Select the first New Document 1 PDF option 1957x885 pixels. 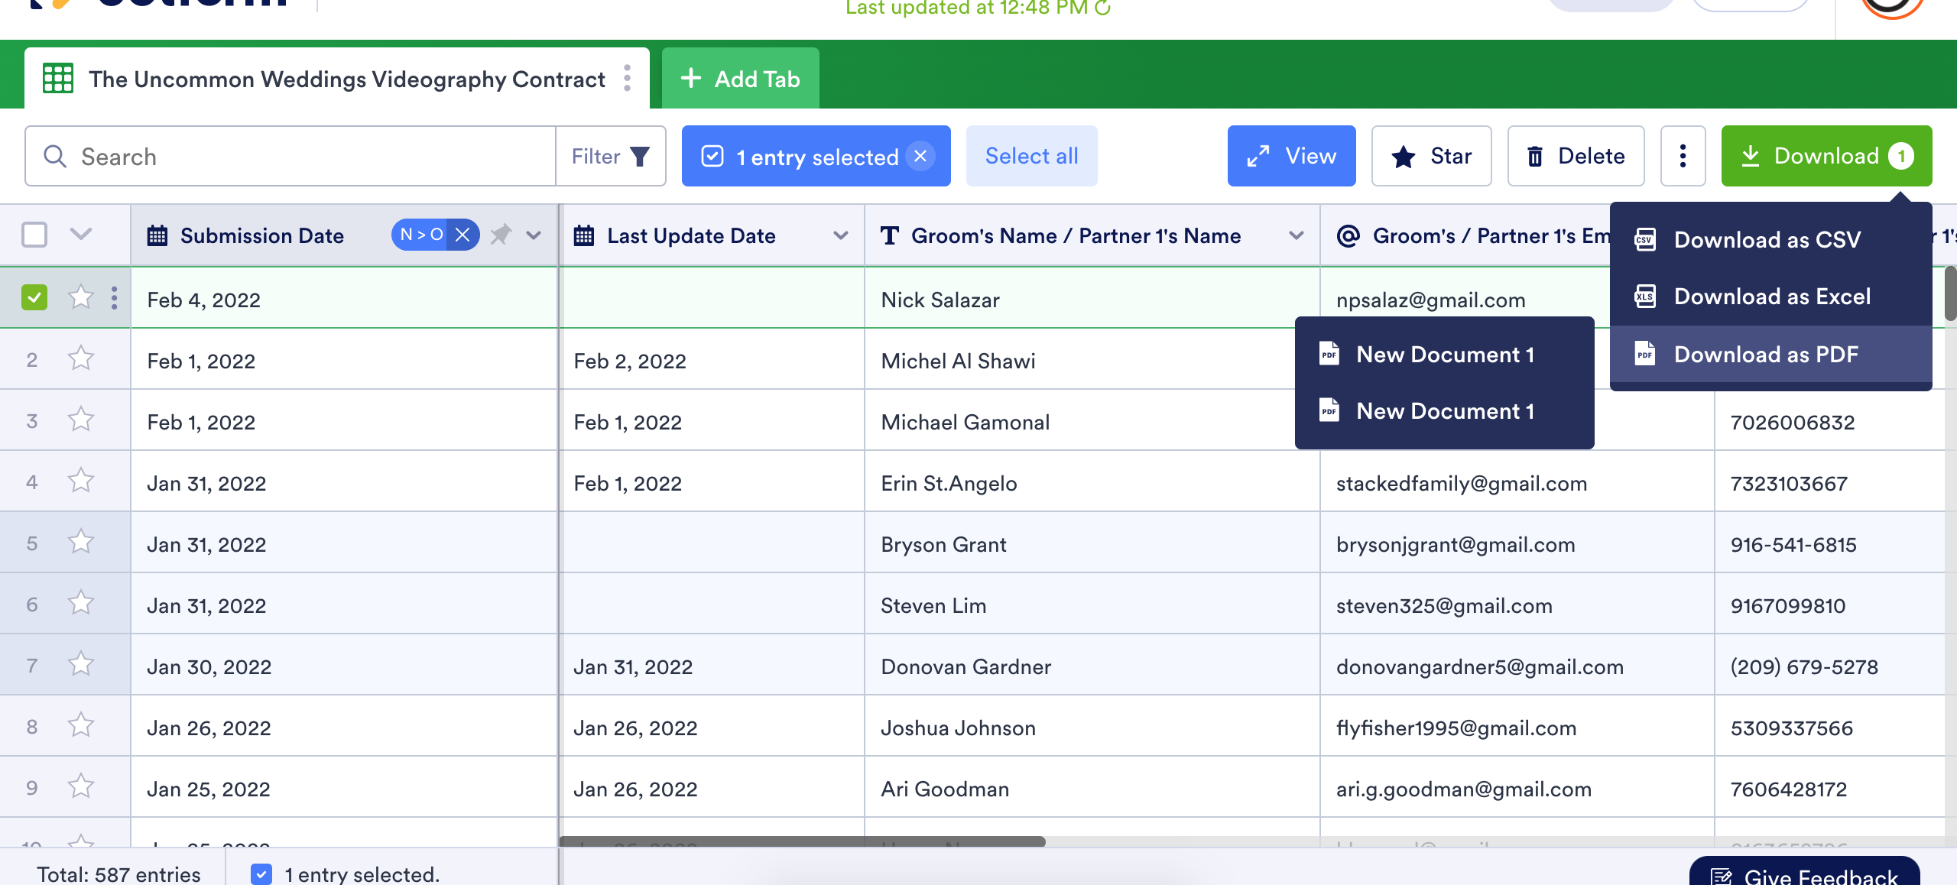point(1444,354)
